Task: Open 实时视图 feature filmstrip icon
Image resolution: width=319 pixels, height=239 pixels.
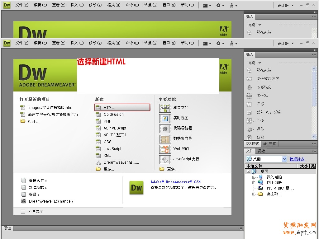Action: [x=165, y=118]
